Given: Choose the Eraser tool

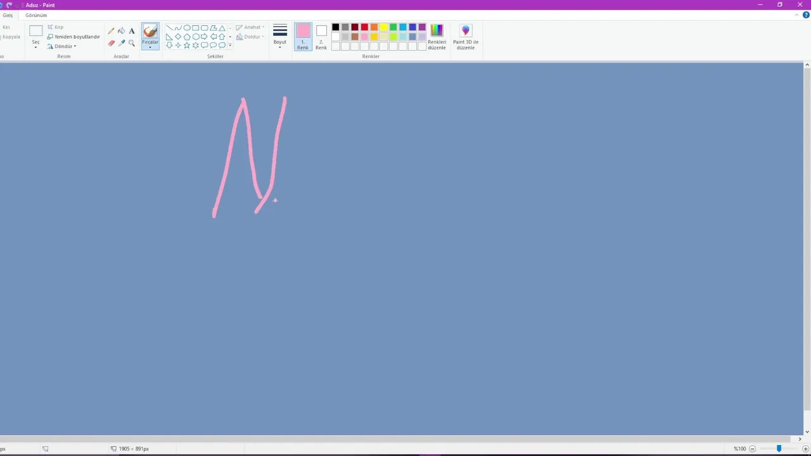Looking at the screenshot, I should (112, 43).
